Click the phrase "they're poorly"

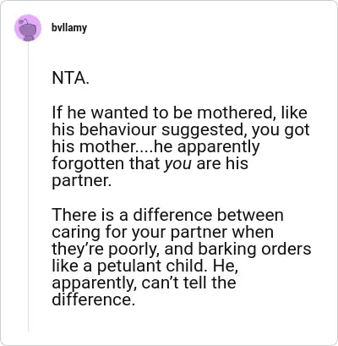[104, 250]
